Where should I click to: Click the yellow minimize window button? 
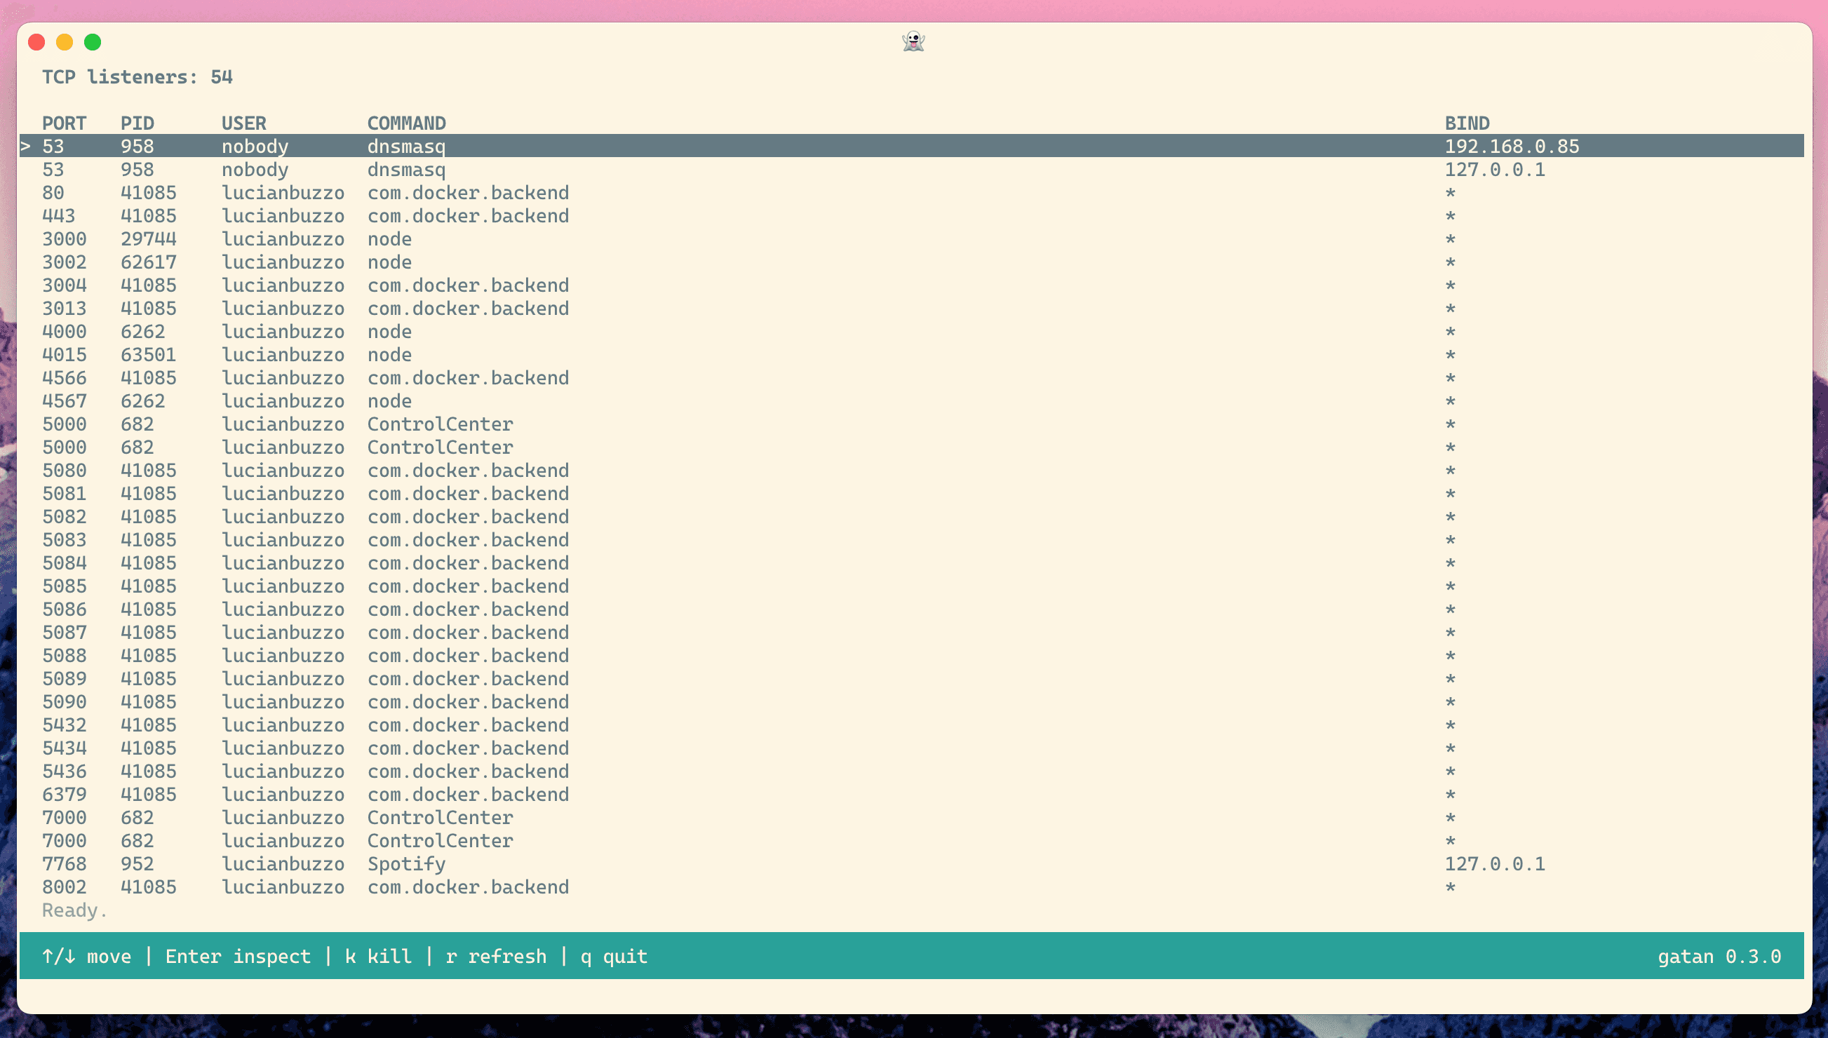pyautogui.click(x=64, y=42)
